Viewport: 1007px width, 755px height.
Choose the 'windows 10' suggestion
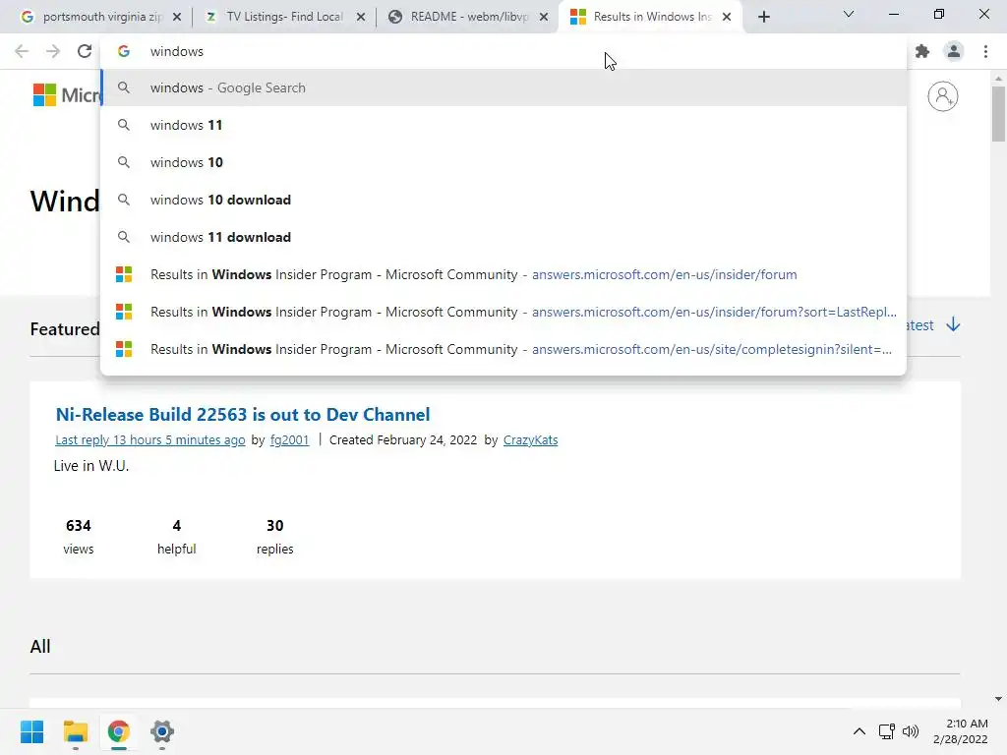tap(503, 162)
